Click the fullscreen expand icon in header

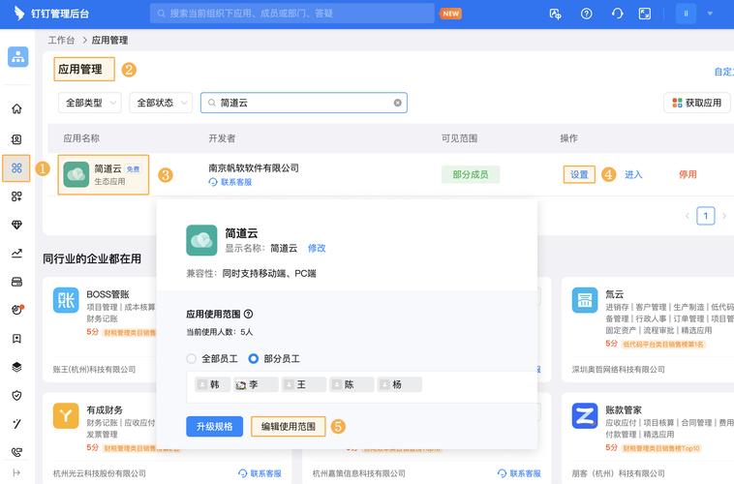645,14
